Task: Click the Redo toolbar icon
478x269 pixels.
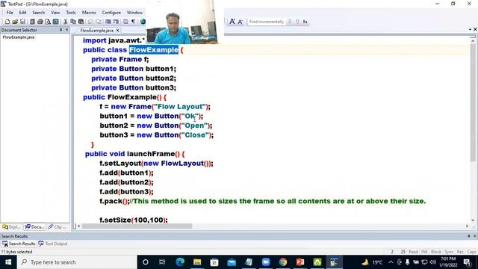Action: pos(99,22)
